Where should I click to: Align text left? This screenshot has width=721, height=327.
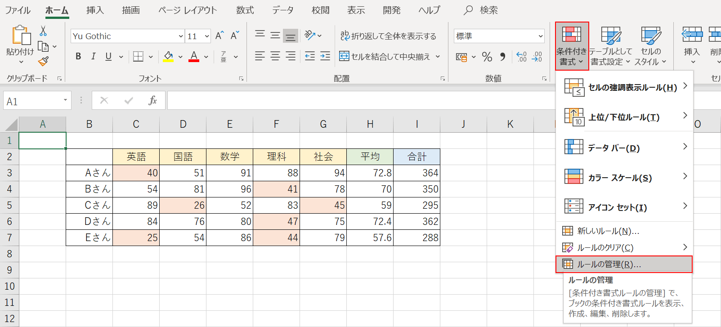click(x=260, y=56)
